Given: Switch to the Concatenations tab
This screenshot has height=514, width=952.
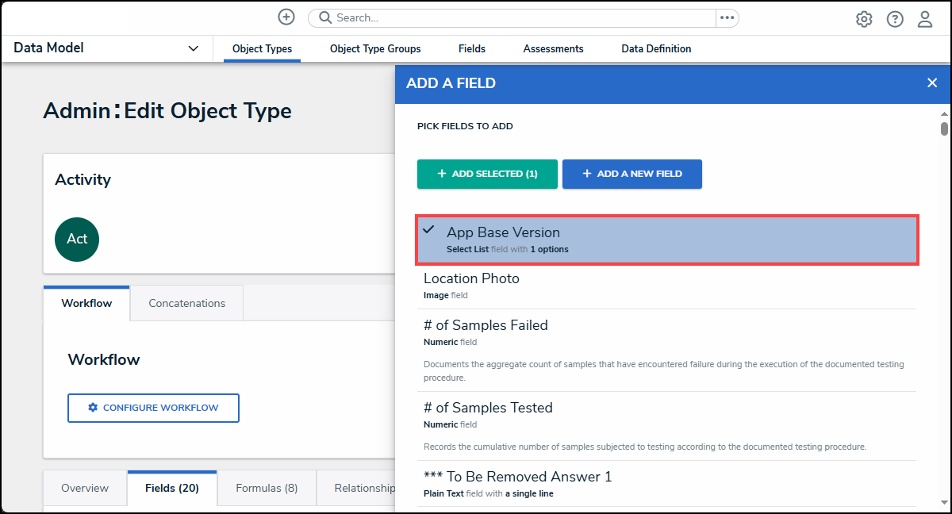Looking at the screenshot, I should point(186,303).
